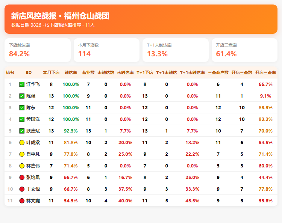Click the name 林文鑫
This screenshot has height=223, width=282.
[33, 201]
